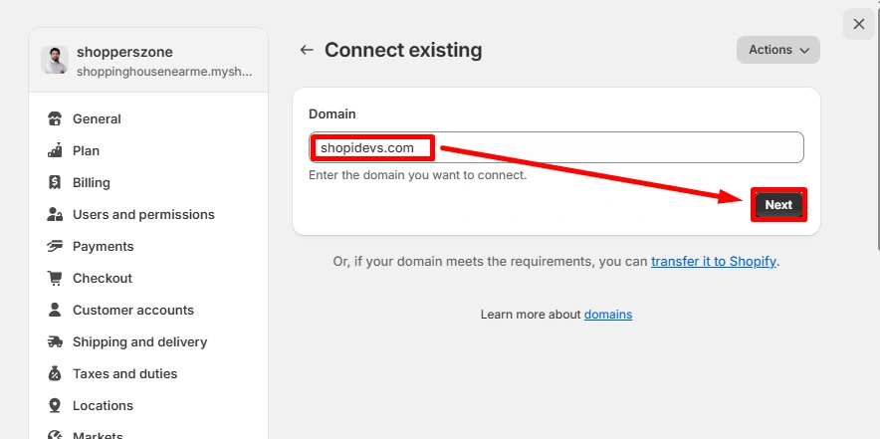Click the Payments hand icon
This screenshot has height=439, width=880.
tap(55, 246)
